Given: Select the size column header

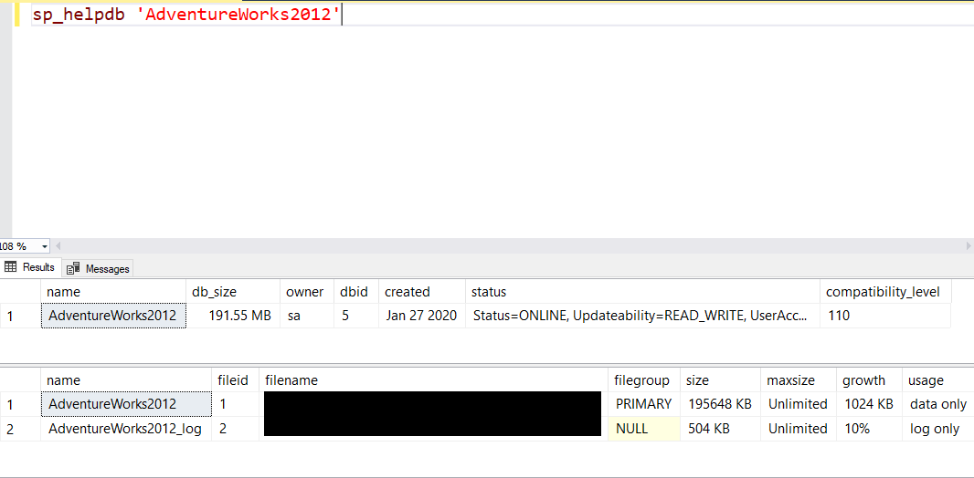Looking at the screenshot, I should (x=721, y=380).
